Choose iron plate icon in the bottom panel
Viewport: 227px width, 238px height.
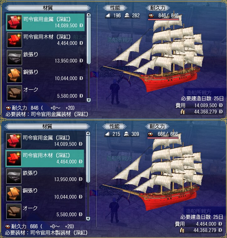(14, 176)
